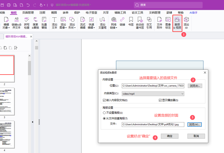
Task: Click the Bookmark (书签) icon
Action: point(131,23)
